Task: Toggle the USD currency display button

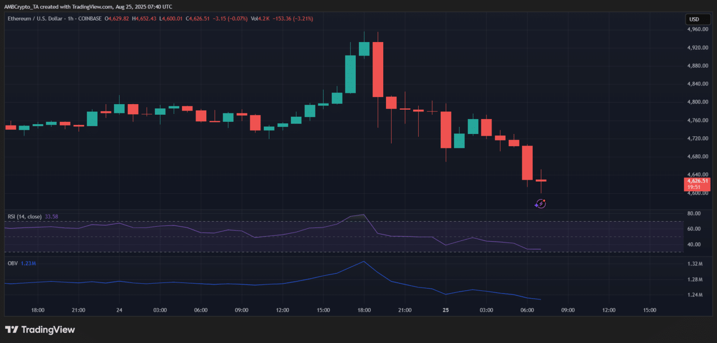Action: tap(697, 19)
